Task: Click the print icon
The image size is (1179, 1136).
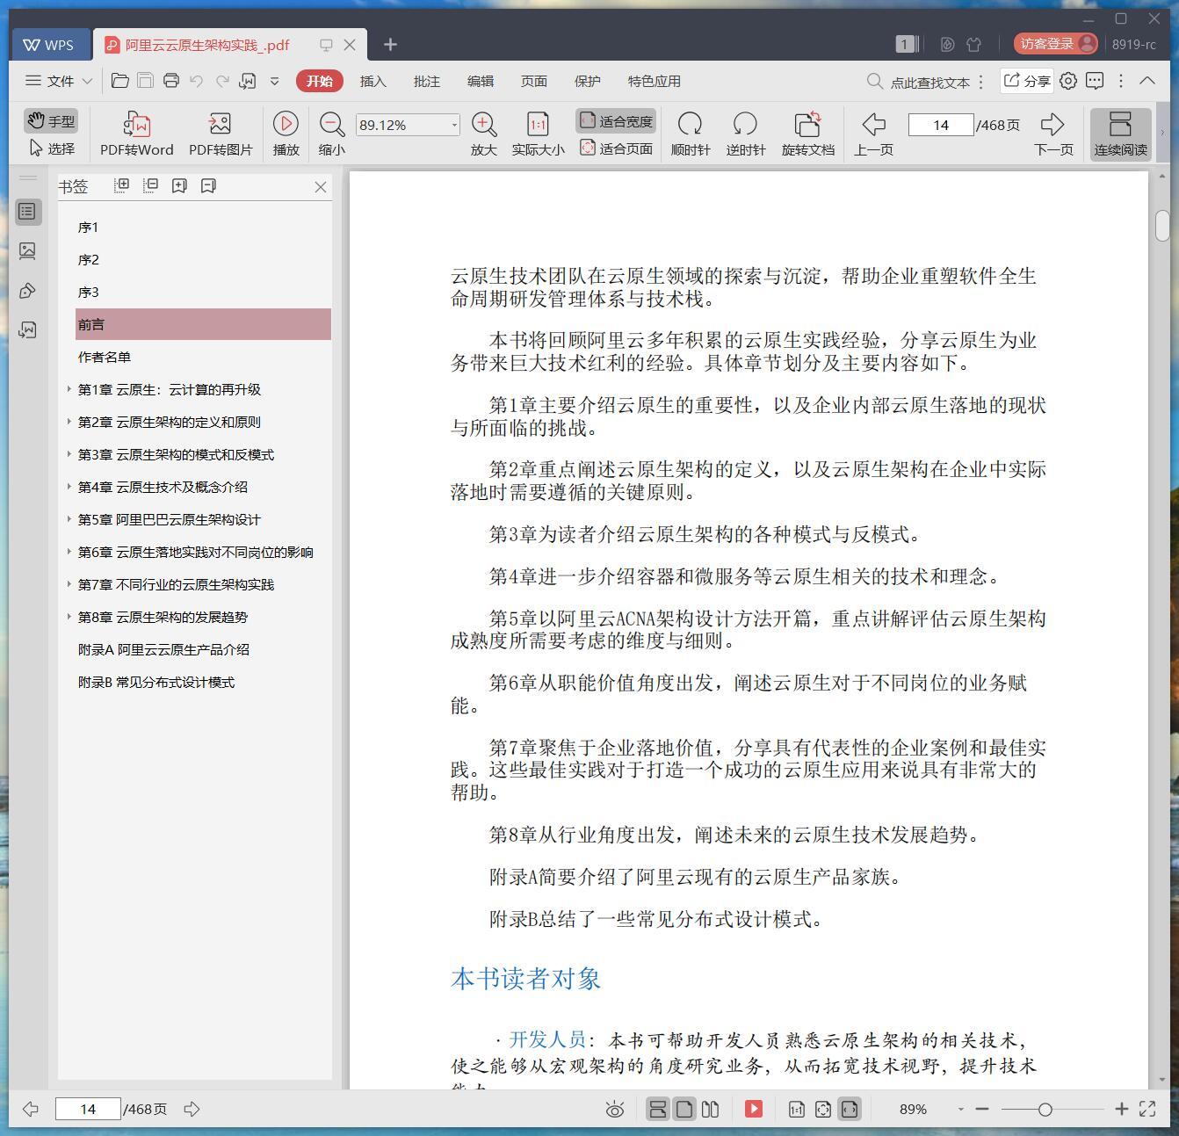Action: pyautogui.click(x=171, y=81)
